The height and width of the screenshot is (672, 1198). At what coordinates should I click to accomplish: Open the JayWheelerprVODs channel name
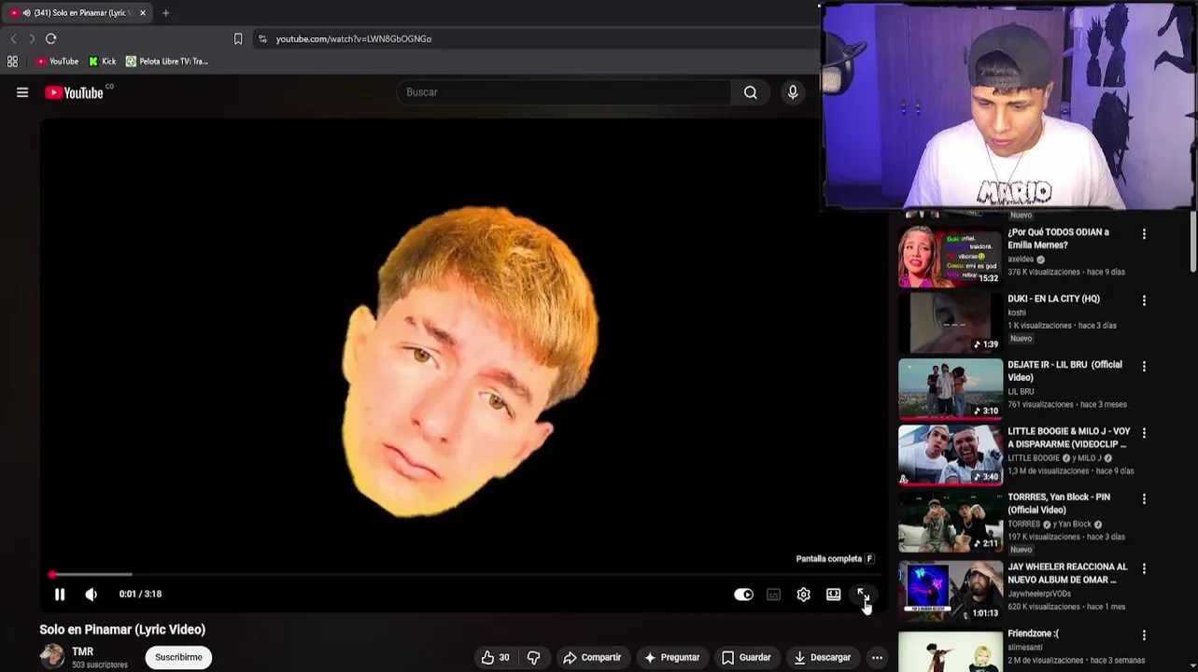click(x=1039, y=594)
